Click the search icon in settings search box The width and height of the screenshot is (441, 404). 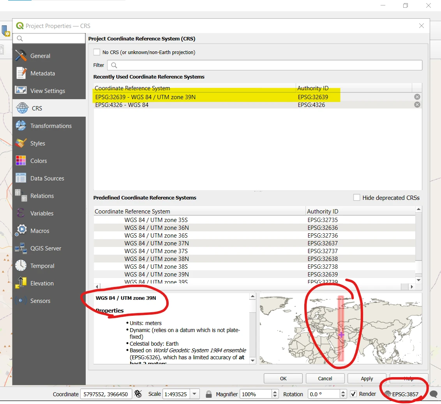click(20, 38)
